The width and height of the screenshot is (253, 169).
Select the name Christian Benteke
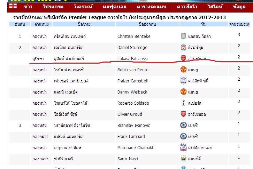(x=134, y=37)
